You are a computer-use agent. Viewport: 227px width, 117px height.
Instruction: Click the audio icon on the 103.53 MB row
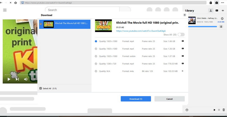click(183, 71)
